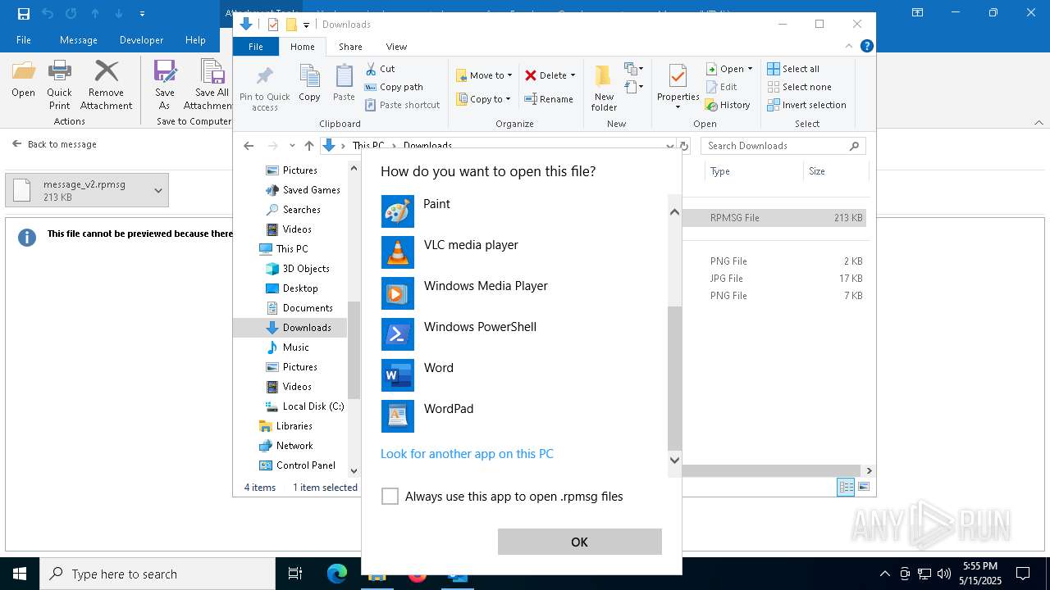1050x590 pixels.
Task: Click Look for another app on this PC
Action: [x=467, y=453]
